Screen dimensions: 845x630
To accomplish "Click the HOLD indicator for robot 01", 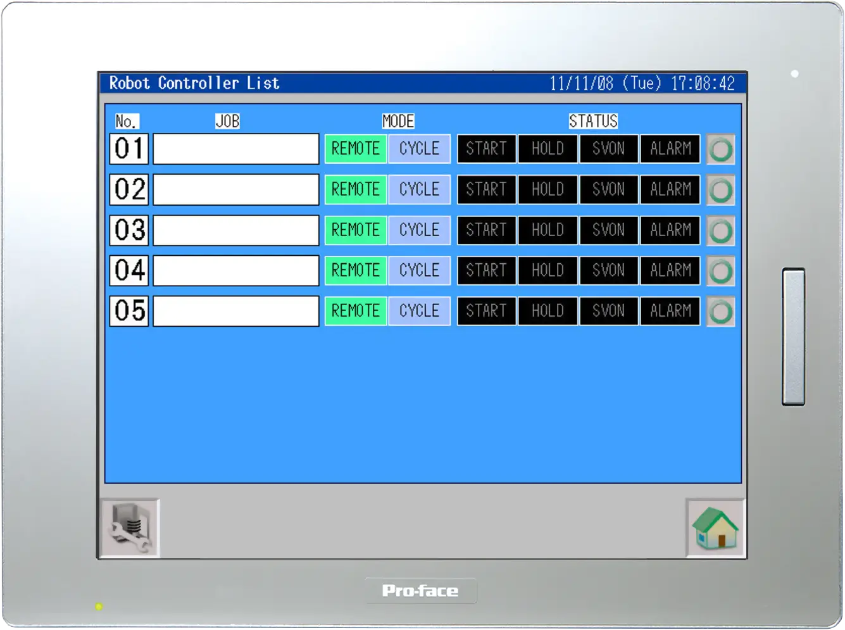I will (548, 149).
